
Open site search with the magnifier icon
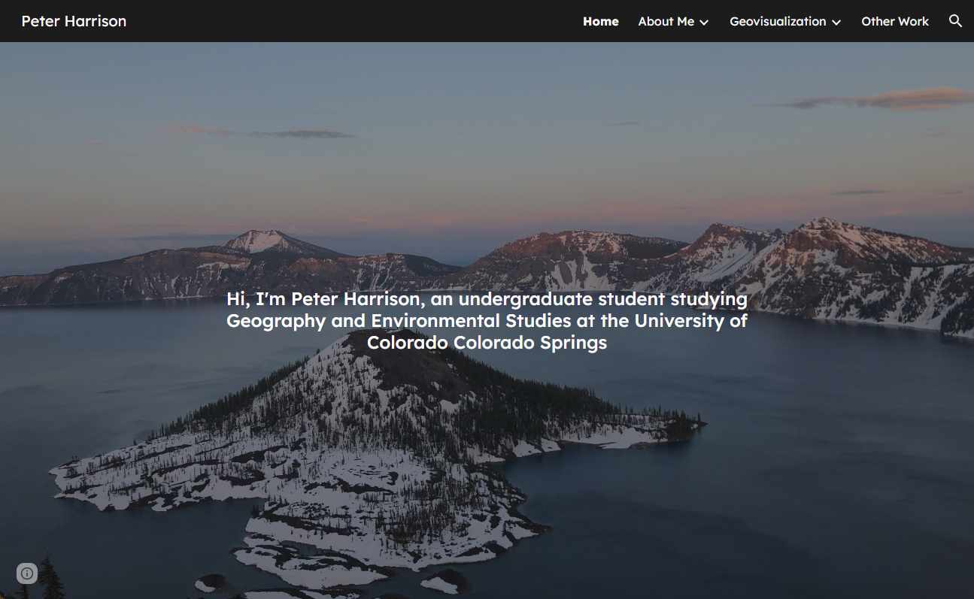coord(955,21)
